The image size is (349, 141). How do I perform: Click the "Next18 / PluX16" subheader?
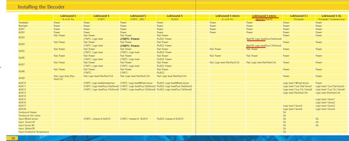point(264,19)
